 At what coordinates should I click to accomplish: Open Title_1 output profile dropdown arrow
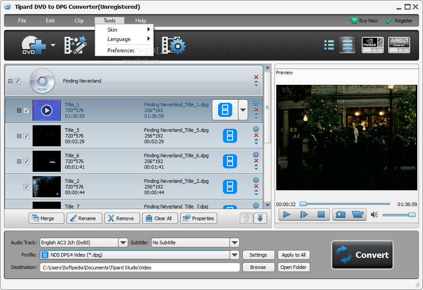click(x=243, y=110)
